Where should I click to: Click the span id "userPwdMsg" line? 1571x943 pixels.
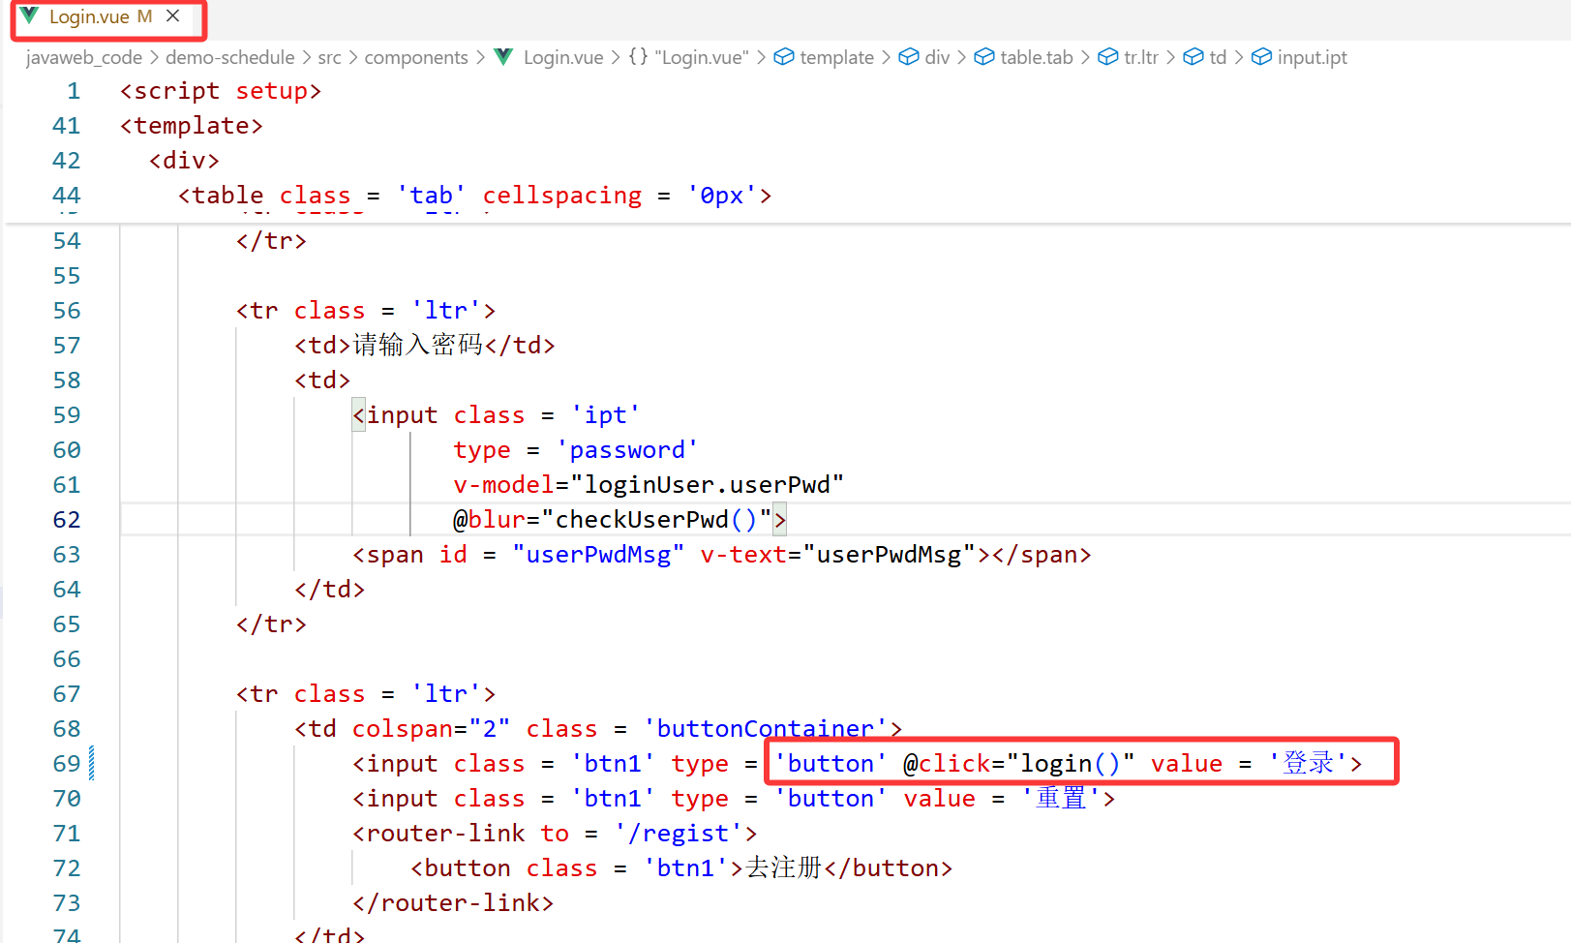pos(722,555)
